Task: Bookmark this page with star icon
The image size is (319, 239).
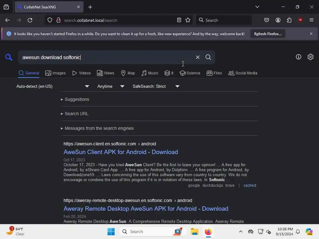Action: (x=188, y=20)
